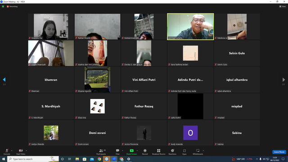Open system tray volume control

pos(264,159)
